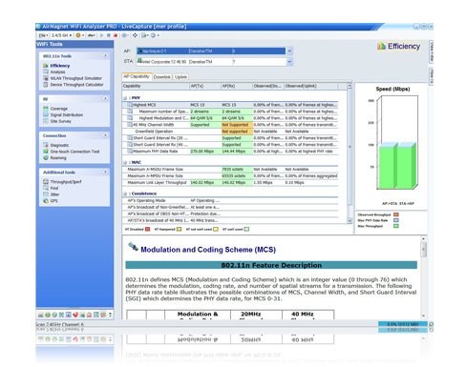Screen dimensions: 466x367
Task: Click the 40 MHz Channel Width row icon
Action: 130,125
